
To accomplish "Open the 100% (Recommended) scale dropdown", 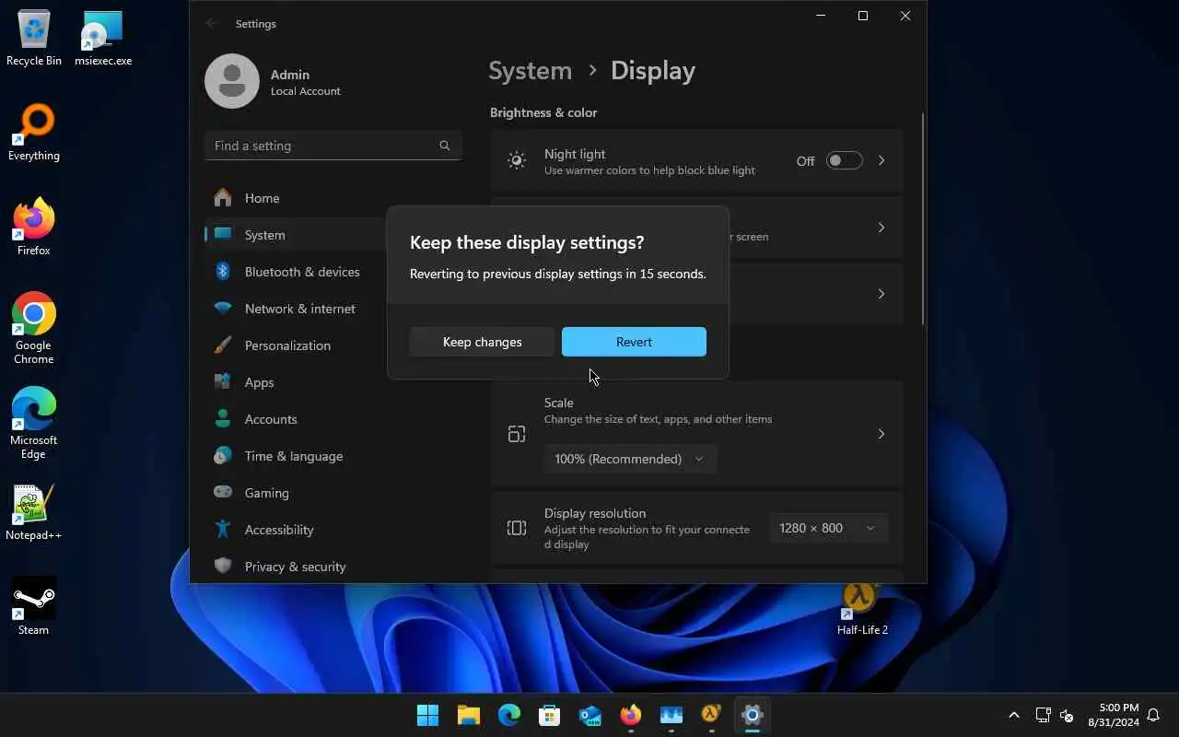I will (630, 459).
